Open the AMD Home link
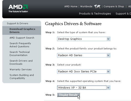 (71, 7)
